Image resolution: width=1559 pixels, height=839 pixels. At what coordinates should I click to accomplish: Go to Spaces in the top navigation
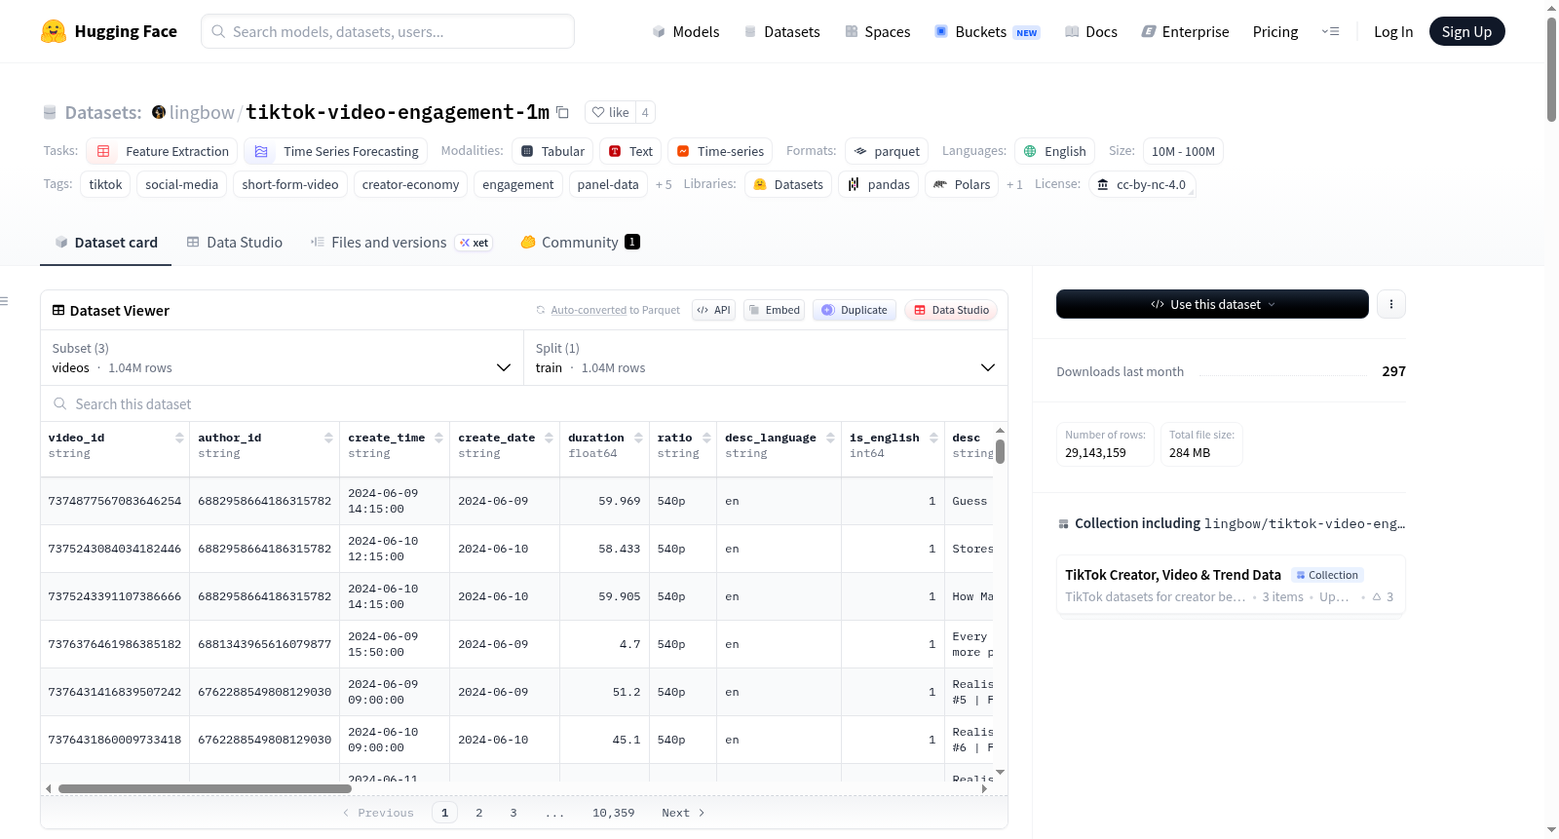[x=878, y=31]
